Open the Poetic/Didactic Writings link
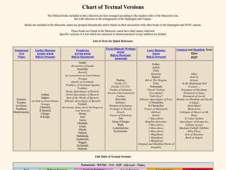 point(121,49)
